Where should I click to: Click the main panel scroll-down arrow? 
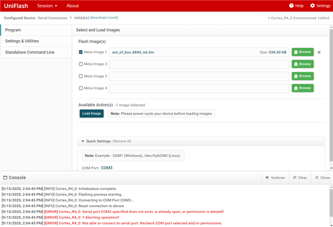click(x=331, y=168)
